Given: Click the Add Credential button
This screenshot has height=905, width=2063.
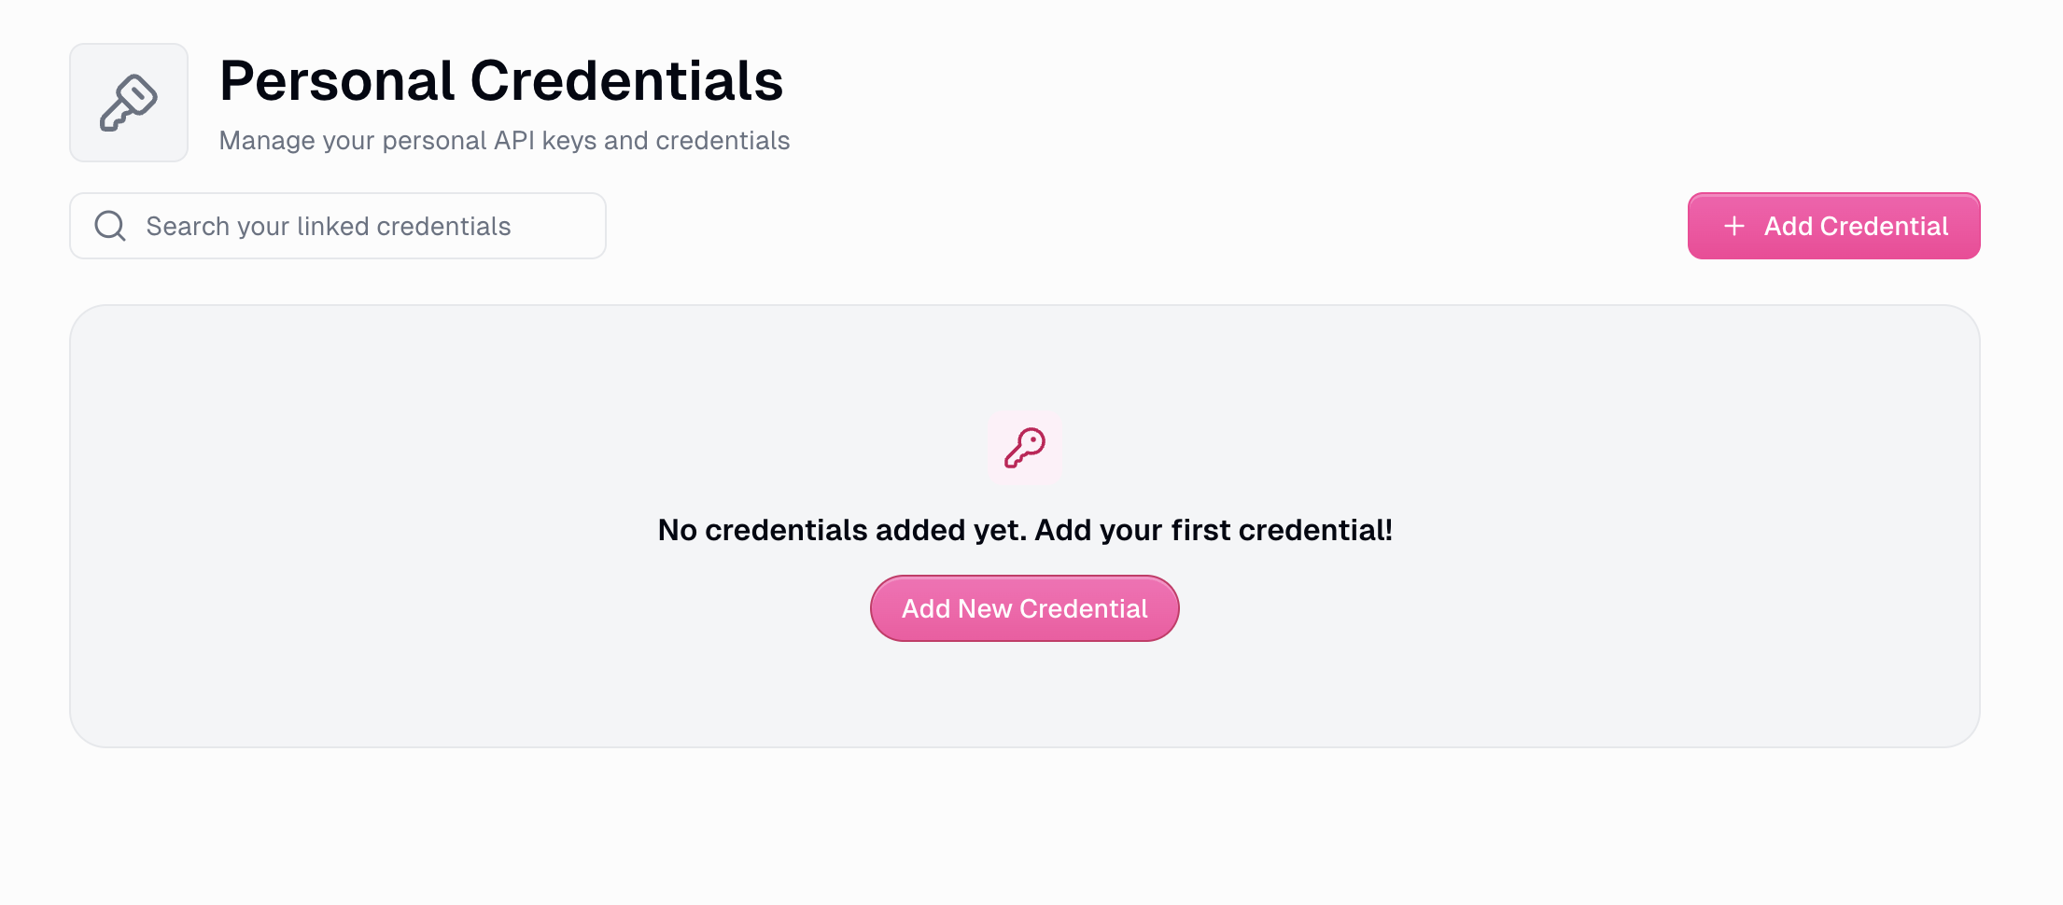Looking at the screenshot, I should pos(1832,226).
